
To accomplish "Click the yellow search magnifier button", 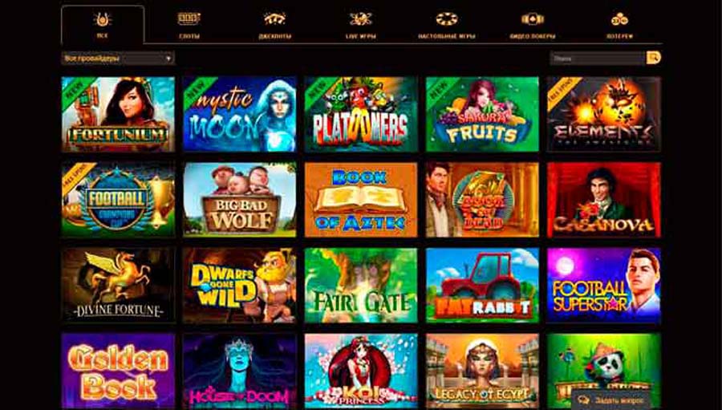I will [653, 58].
